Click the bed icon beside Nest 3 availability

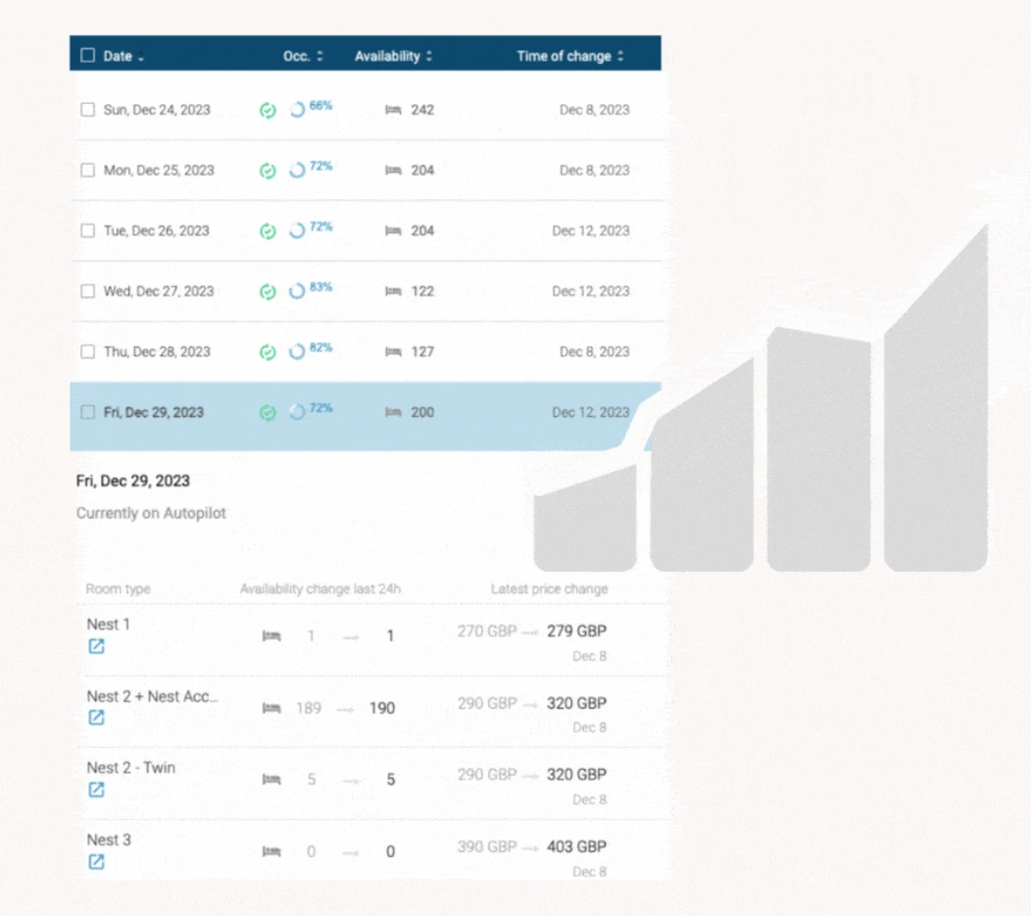(x=271, y=851)
